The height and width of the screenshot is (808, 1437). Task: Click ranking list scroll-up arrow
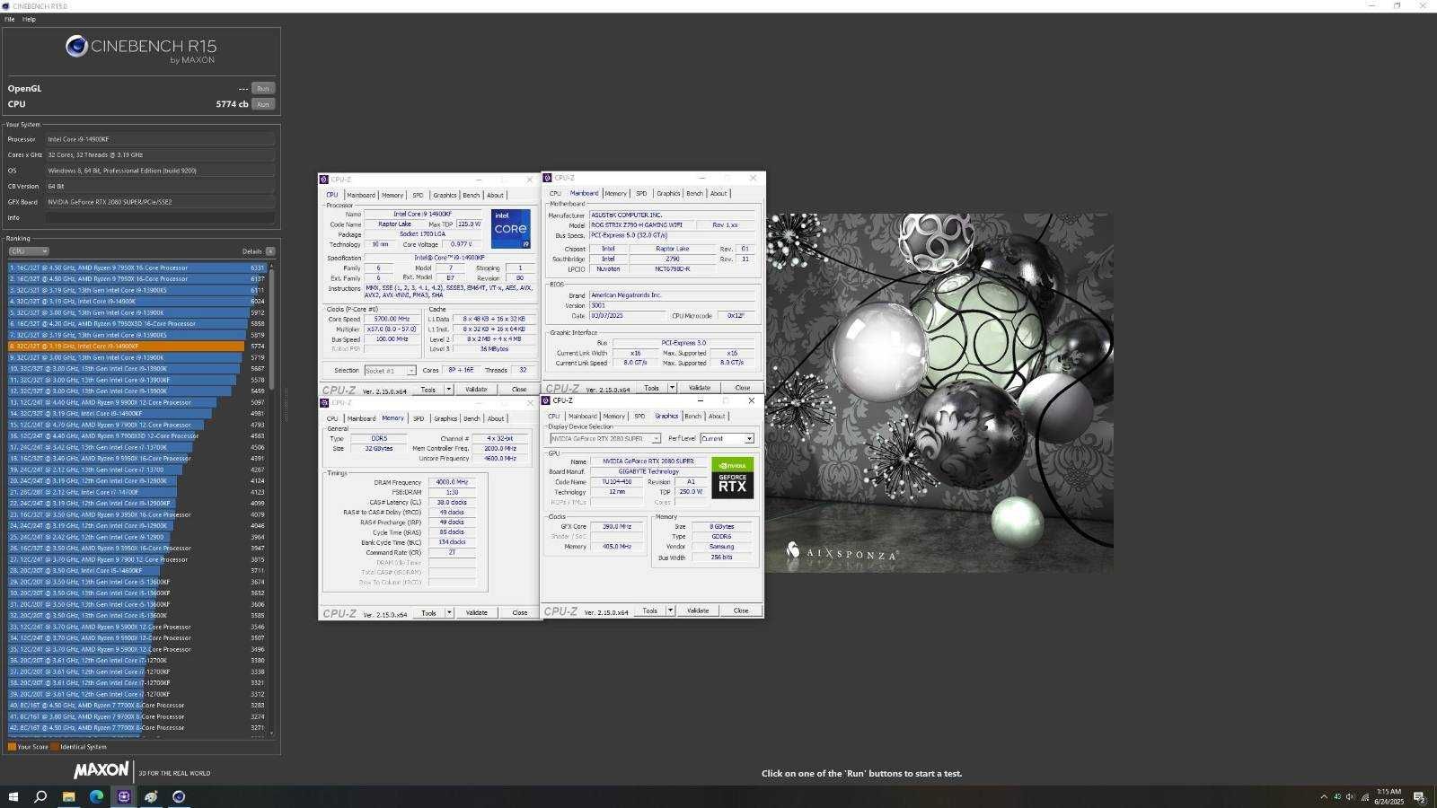click(x=272, y=265)
